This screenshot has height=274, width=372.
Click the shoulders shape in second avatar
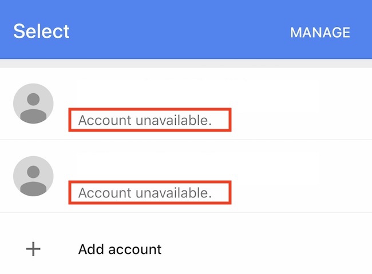click(x=33, y=188)
